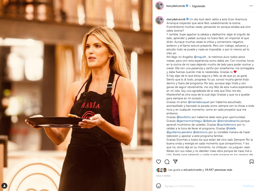Open merydelcerrok profile picture in header
This screenshot has width=256, height=191.
[x=159, y=6]
